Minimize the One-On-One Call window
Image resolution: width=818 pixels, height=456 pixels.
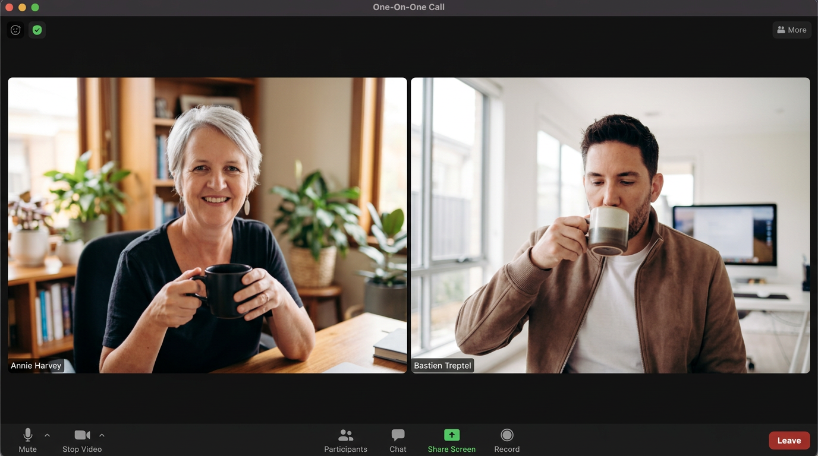tap(22, 7)
